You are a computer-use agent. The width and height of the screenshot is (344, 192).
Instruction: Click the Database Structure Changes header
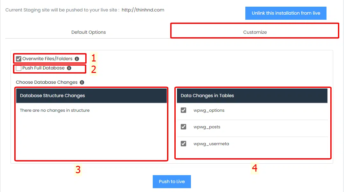(x=53, y=96)
